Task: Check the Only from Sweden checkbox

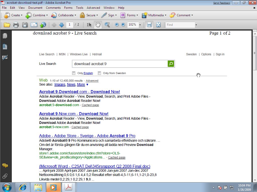Action: pos(99,73)
